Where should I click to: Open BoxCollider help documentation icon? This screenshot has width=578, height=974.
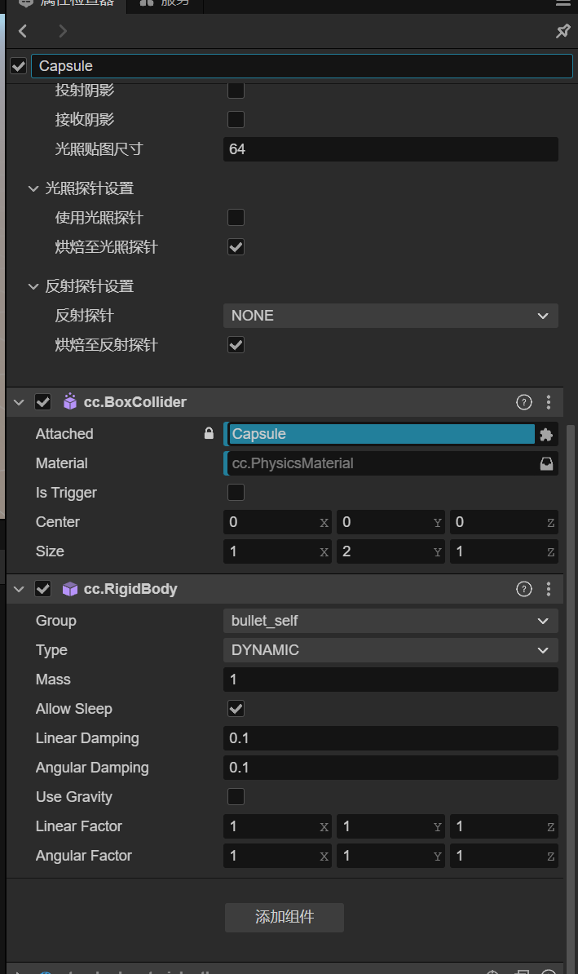524,402
